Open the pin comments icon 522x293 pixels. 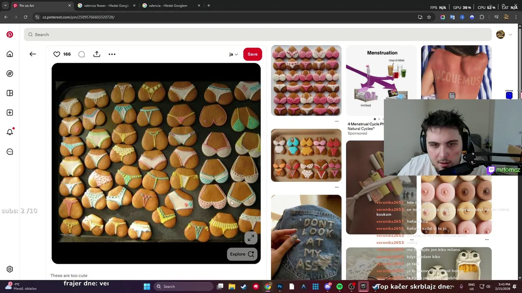[82, 54]
